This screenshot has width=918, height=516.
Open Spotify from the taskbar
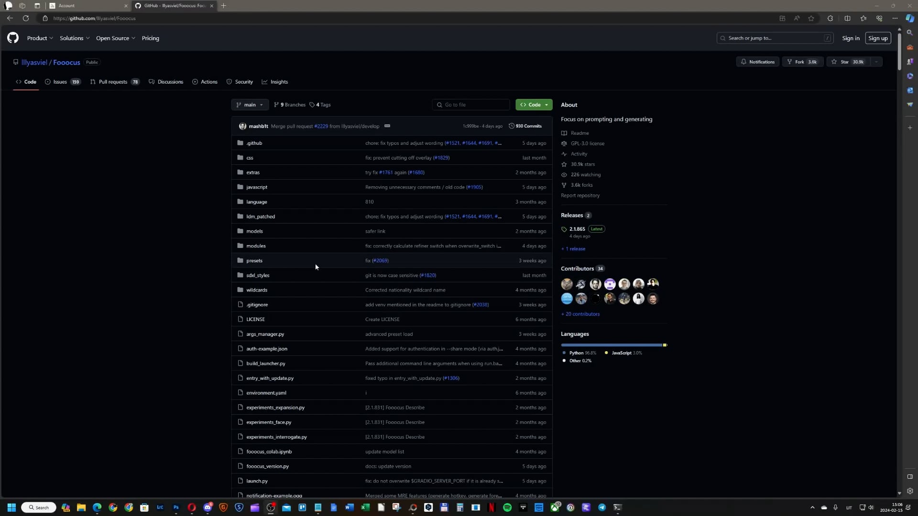[507, 507]
